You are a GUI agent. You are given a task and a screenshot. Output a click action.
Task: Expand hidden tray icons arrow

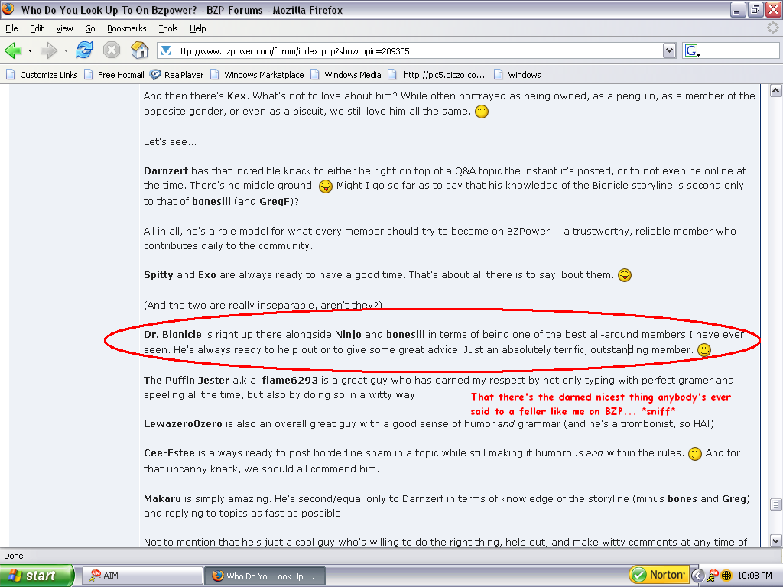(x=697, y=576)
